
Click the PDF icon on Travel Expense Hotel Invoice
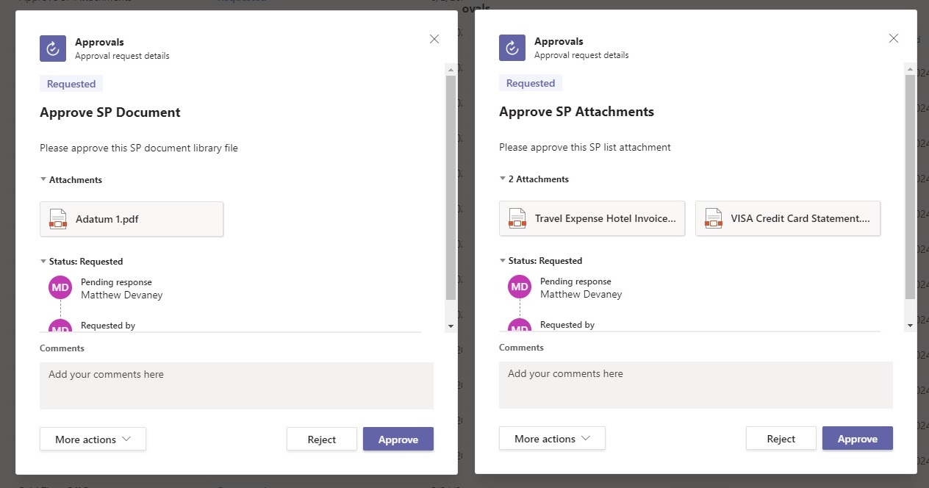tap(517, 218)
